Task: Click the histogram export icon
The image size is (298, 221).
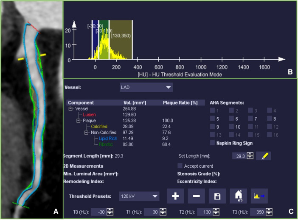Action: 259,196
